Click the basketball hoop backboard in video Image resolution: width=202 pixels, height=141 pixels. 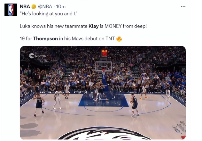(x=104, y=66)
